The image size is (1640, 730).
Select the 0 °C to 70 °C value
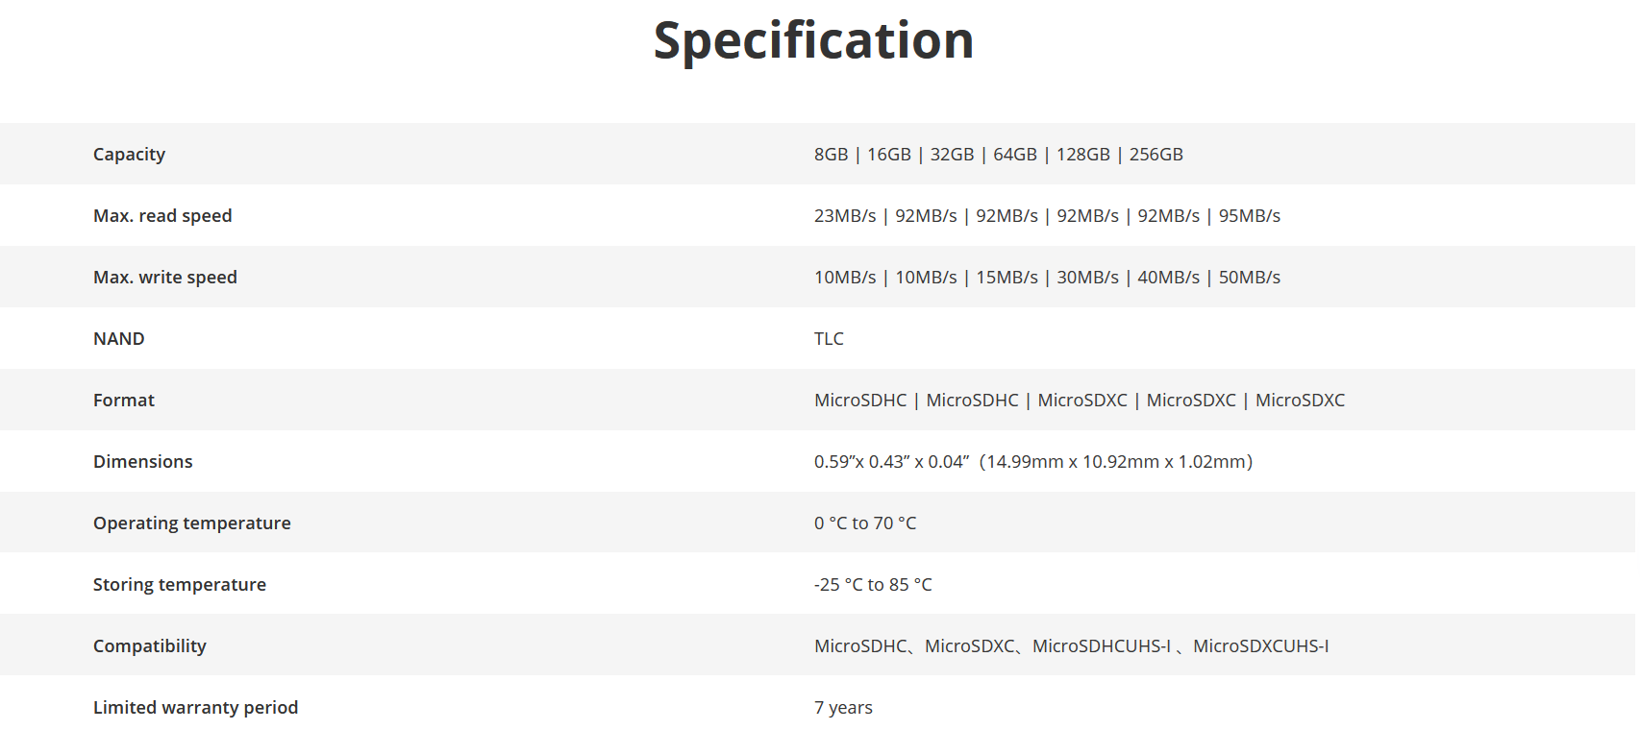click(864, 523)
